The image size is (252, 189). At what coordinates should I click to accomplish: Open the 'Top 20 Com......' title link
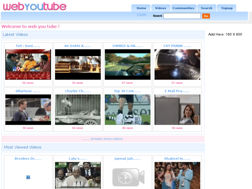tap(128, 91)
